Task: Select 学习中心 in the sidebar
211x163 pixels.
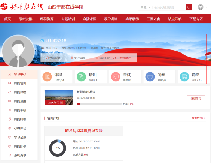Action: (x=19, y=74)
